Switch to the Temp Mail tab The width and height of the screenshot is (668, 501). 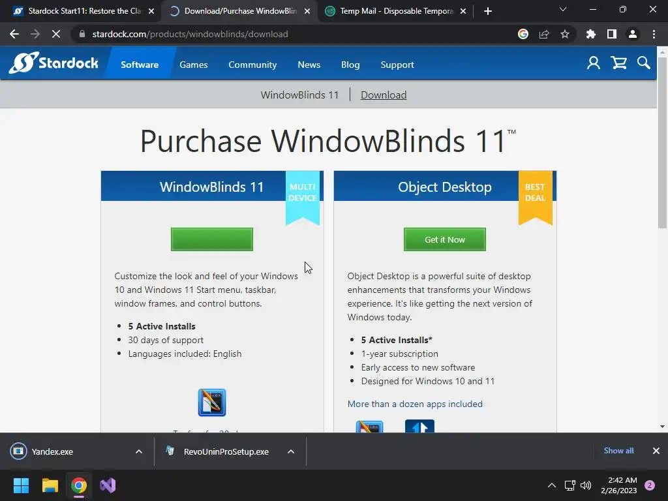tap(396, 11)
